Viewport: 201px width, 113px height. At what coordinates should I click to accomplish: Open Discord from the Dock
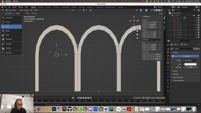tap(90, 109)
